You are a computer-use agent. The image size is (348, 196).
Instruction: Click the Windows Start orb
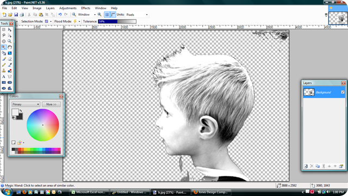(7, 192)
